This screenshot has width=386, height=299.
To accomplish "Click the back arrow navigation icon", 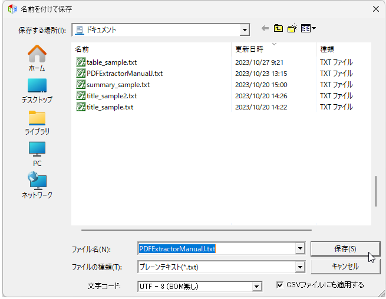I will click(265, 28).
